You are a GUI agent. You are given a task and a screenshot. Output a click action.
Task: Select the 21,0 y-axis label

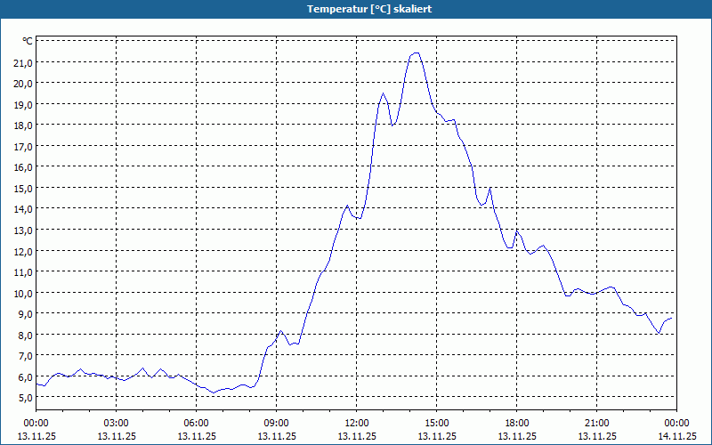[x=23, y=62]
